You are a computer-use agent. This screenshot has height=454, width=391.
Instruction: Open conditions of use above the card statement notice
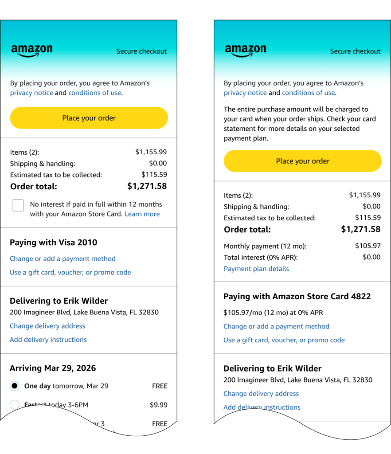309,93
